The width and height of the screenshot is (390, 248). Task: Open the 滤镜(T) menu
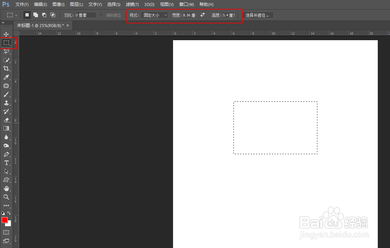132,5
